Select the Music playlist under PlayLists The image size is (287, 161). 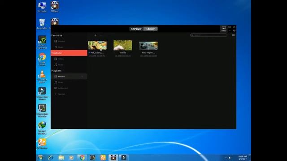pyautogui.click(x=69, y=82)
